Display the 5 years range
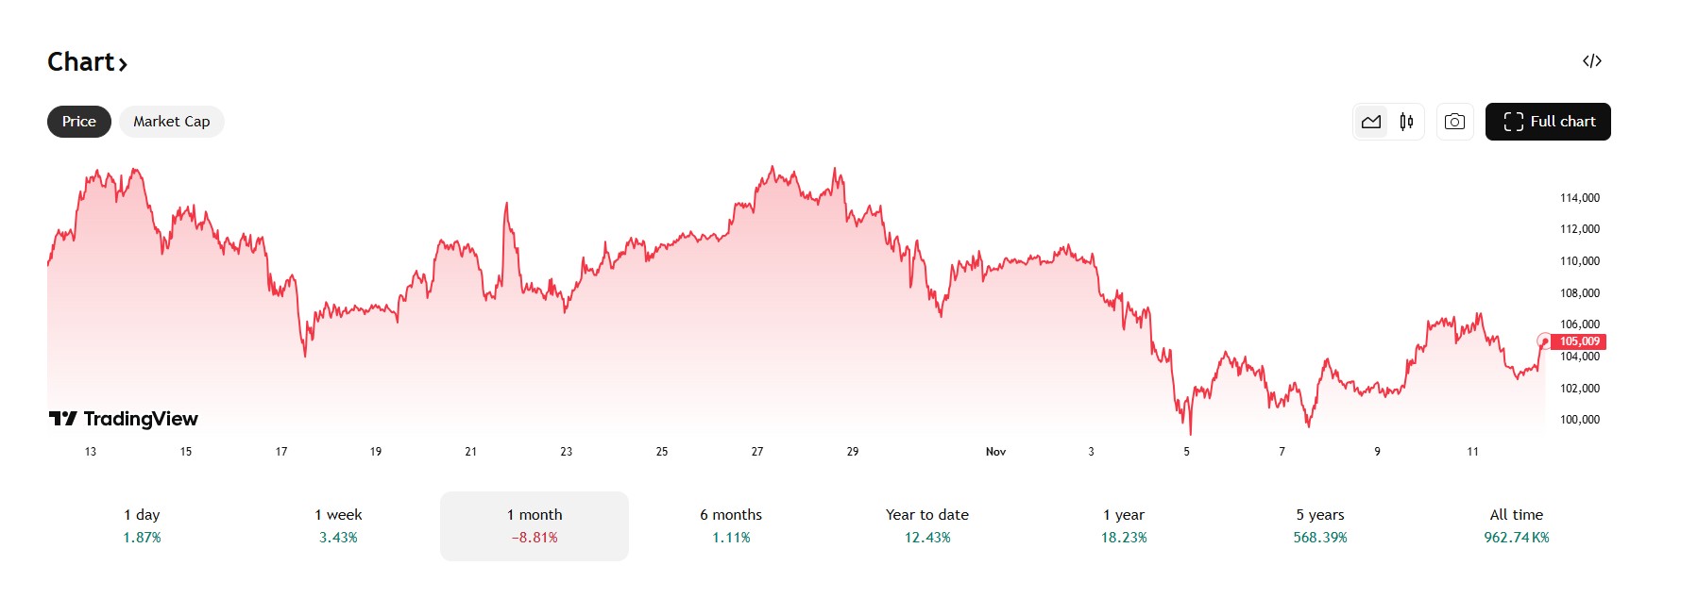The width and height of the screenshot is (1698, 615). coord(1320,525)
